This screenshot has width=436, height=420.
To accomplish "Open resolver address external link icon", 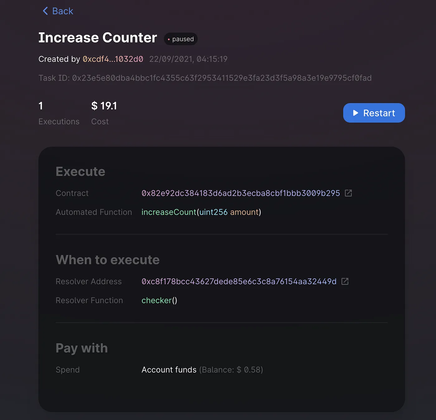I will point(345,281).
